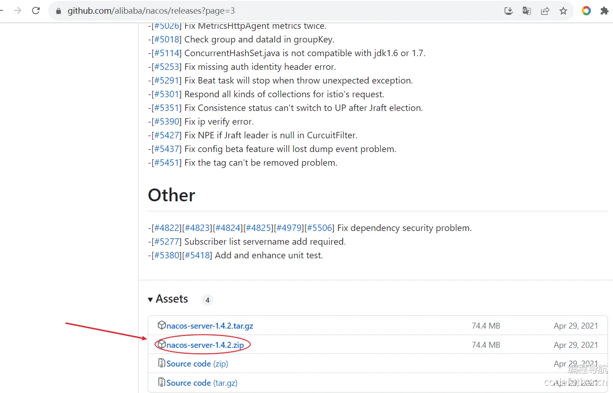The image size is (613, 393).
Task: Open issue #4979 link
Action: click(x=288, y=228)
